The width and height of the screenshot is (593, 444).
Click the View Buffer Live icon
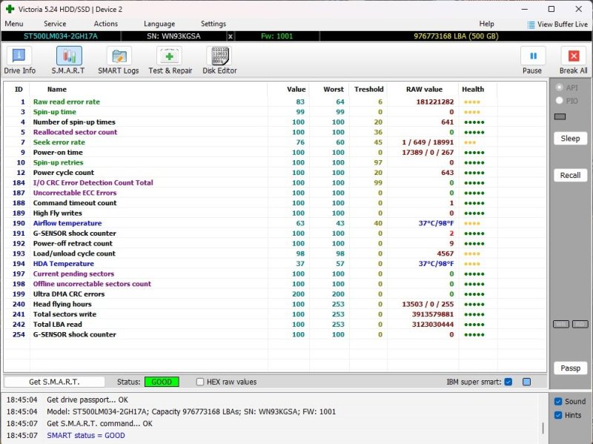point(531,24)
